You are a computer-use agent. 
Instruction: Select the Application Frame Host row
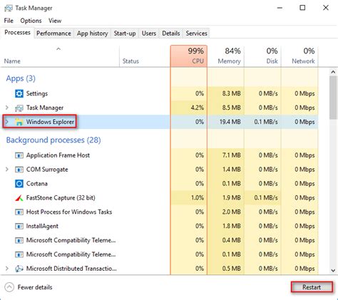(x=159, y=155)
